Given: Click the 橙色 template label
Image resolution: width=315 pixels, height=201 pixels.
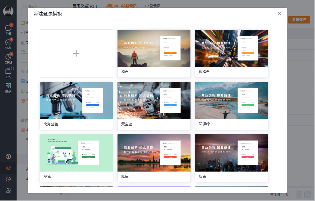Looking at the screenshot, I should [125, 72].
